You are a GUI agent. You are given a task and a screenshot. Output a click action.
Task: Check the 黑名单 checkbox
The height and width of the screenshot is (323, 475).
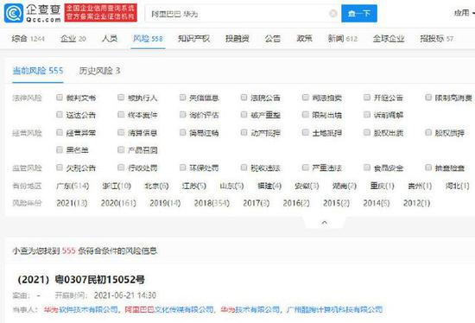click(60, 149)
